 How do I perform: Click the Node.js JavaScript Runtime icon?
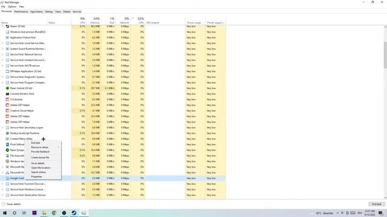pos(7,133)
